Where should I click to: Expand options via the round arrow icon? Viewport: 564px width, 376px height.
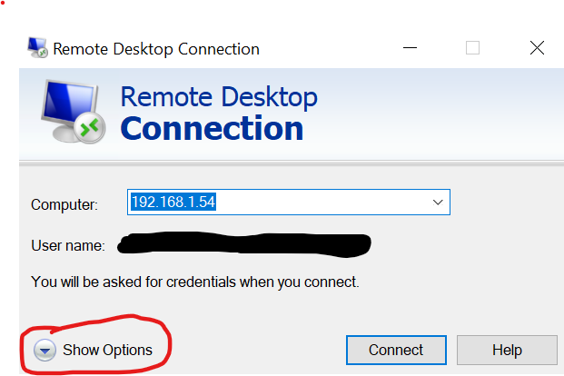coord(45,350)
